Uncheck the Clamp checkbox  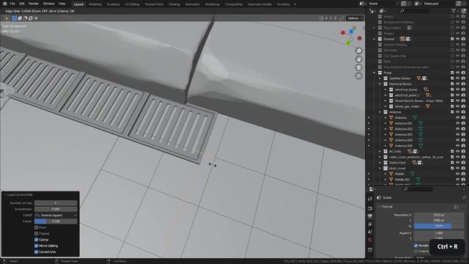point(36,240)
